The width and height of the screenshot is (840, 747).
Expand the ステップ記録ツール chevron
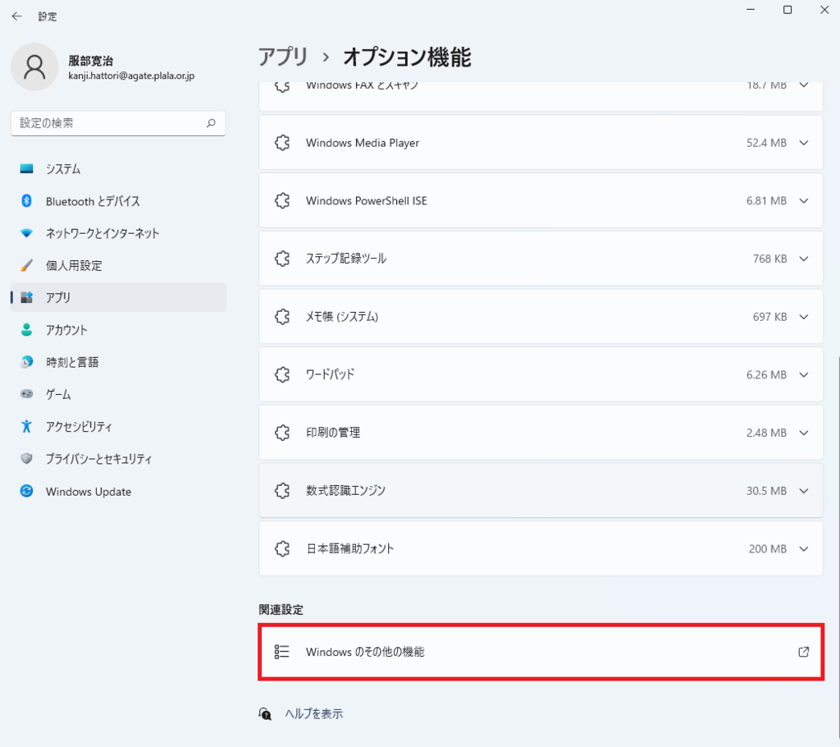coord(804,259)
